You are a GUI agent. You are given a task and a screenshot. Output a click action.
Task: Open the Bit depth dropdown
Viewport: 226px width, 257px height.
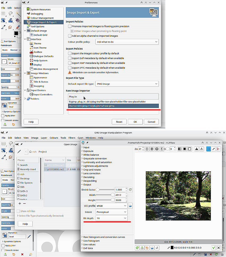coord(112,218)
